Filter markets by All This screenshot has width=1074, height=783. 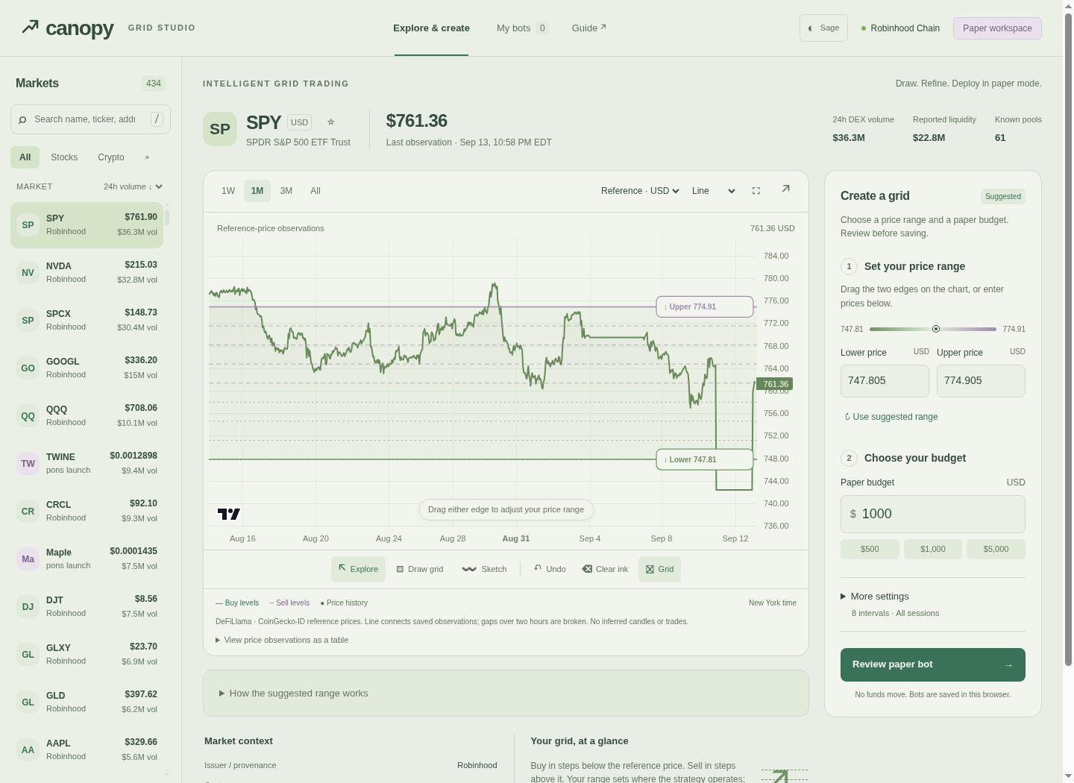(25, 157)
